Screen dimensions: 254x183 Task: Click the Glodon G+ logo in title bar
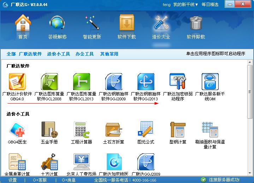[5, 5]
